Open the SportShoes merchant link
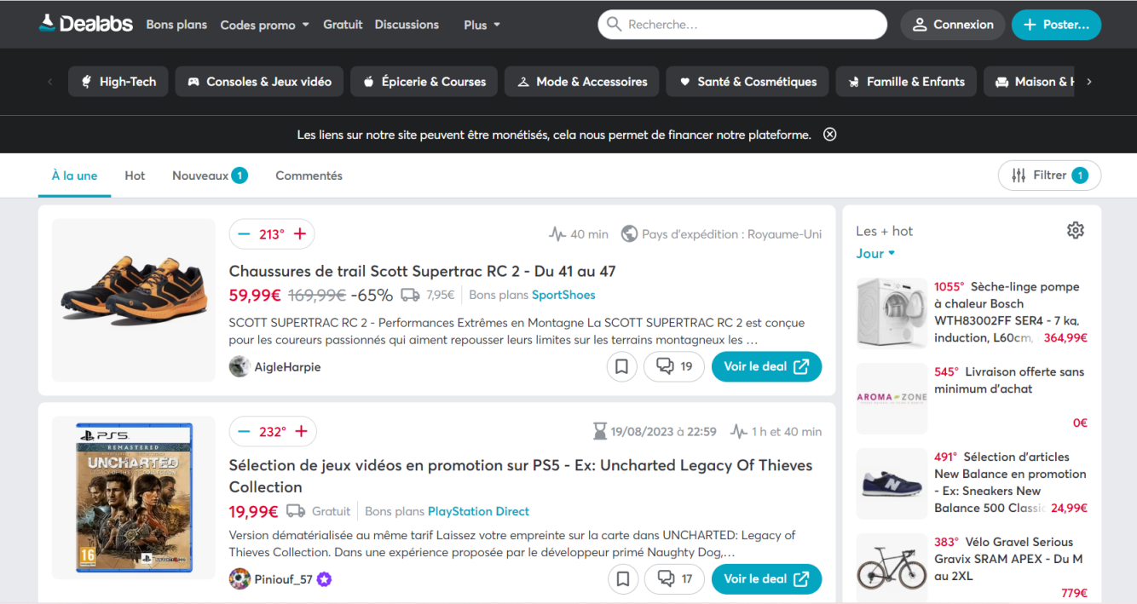Screen dimensions: 1137x604 (563, 295)
